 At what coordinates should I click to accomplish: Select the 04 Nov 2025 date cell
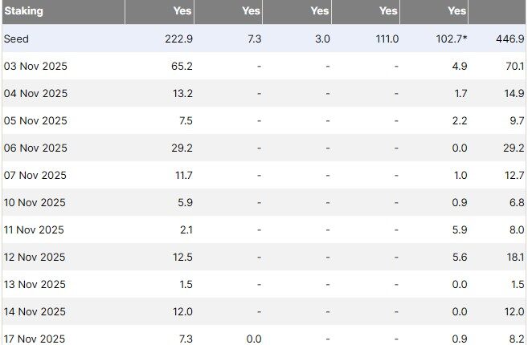coord(35,93)
